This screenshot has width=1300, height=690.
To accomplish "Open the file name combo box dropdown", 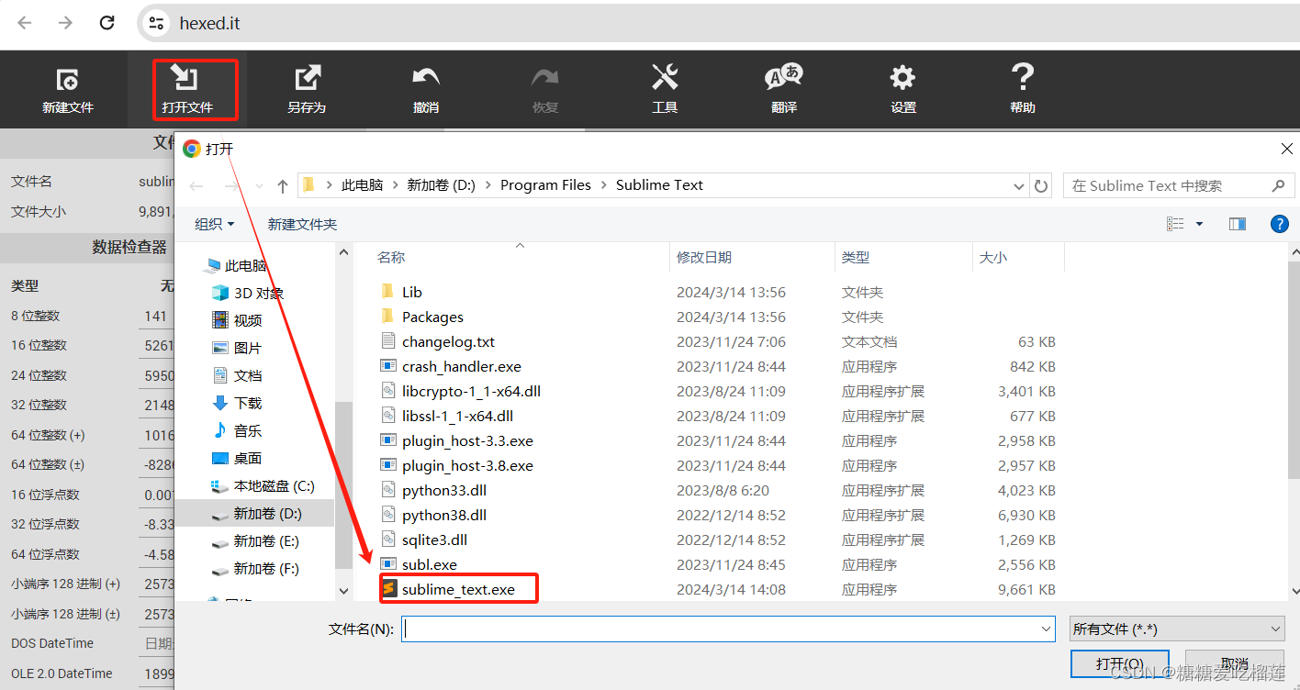I will point(1047,629).
